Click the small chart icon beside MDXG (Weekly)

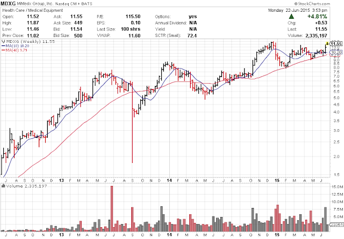pos(3,41)
